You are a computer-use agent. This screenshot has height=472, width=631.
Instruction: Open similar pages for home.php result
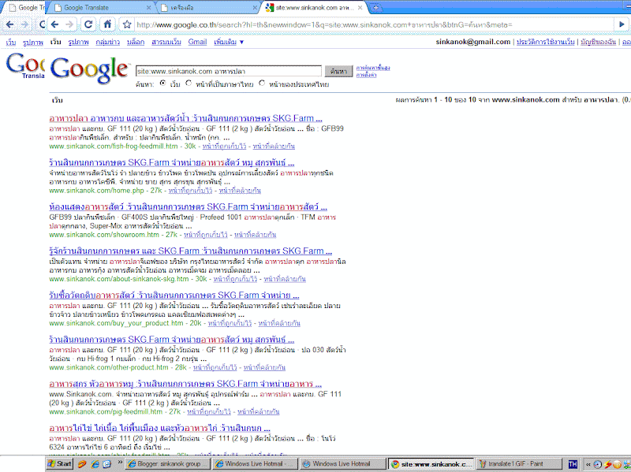pos(240,191)
